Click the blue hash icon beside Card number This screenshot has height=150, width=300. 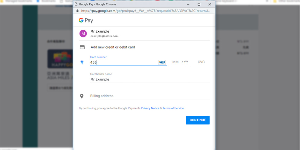pos(82,62)
